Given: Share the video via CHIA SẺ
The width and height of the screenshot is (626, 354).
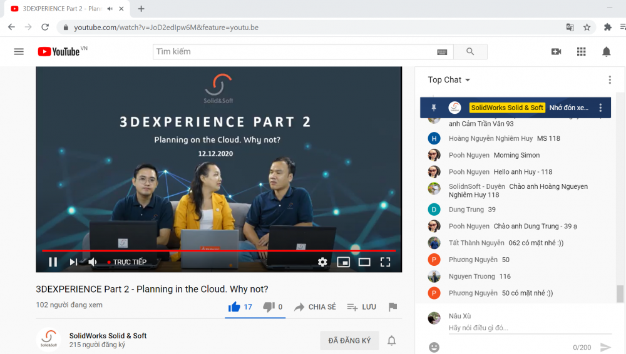Looking at the screenshot, I should point(315,306).
